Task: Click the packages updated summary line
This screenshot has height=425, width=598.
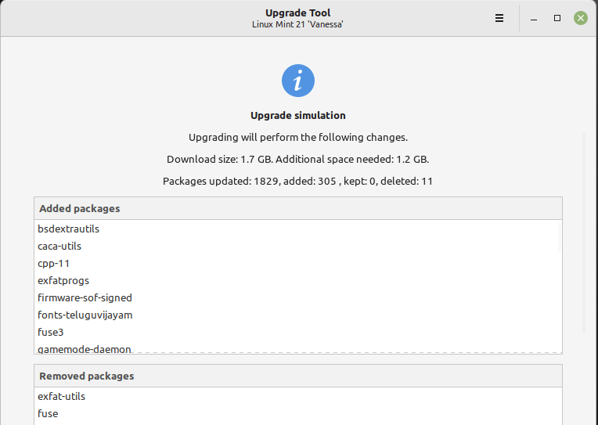Action: coord(298,182)
